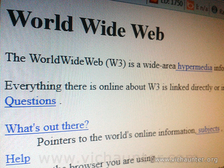Open the Questions link
224x168 pixels.
tap(30, 102)
